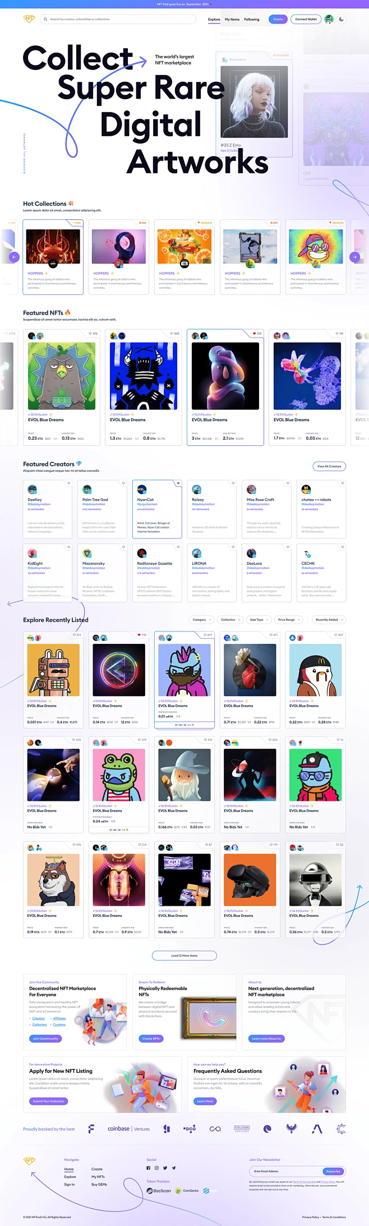Click the Load 12 More Items button

pyautogui.click(x=184, y=956)
